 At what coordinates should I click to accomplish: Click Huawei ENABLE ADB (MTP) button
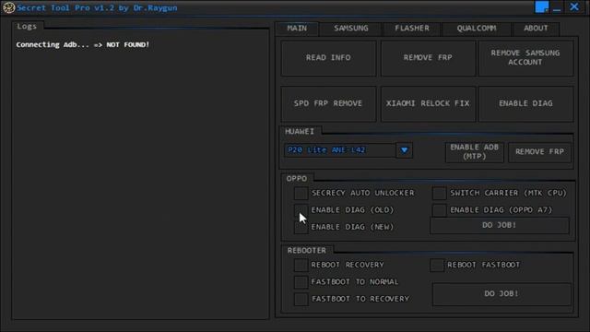coord(474,152)
